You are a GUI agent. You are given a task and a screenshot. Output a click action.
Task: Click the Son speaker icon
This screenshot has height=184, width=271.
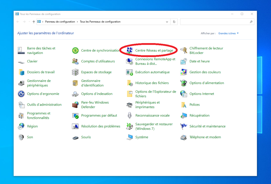[21, 137]
